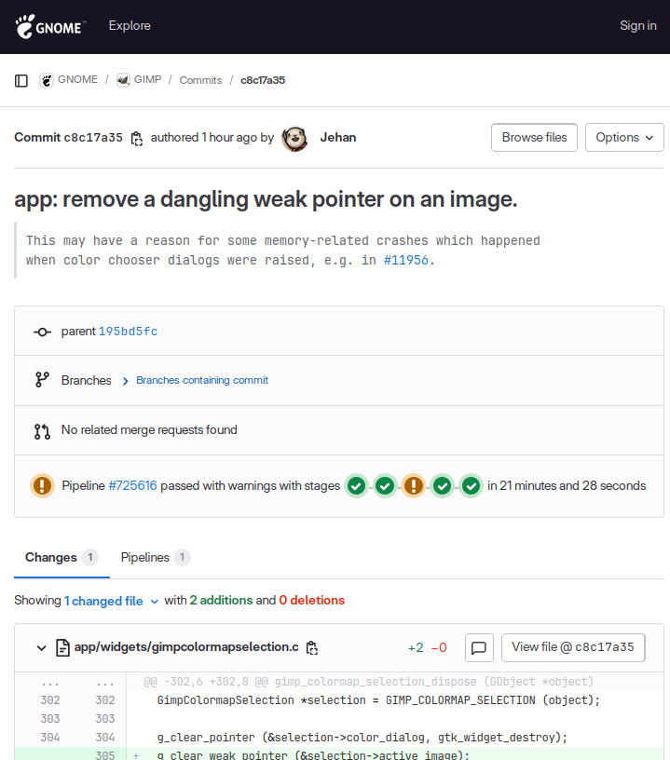Click the GNOME group avatar in breadcrumb
Viewport: 670px width, 760px height.
coord(47,80)
